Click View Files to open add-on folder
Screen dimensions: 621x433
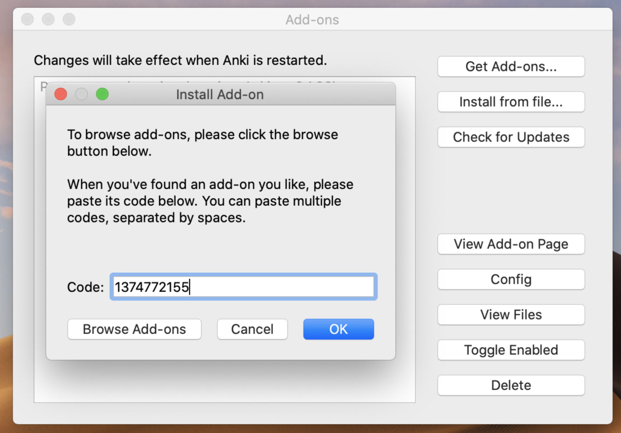pyautogui.click(x=511, y=315)
